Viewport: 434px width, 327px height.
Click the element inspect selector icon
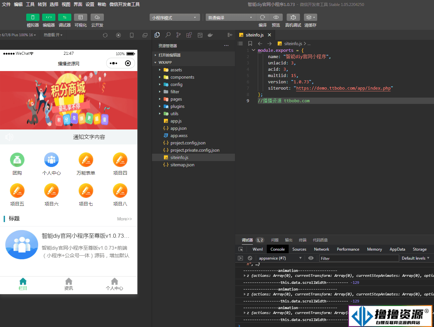(241, 249)
